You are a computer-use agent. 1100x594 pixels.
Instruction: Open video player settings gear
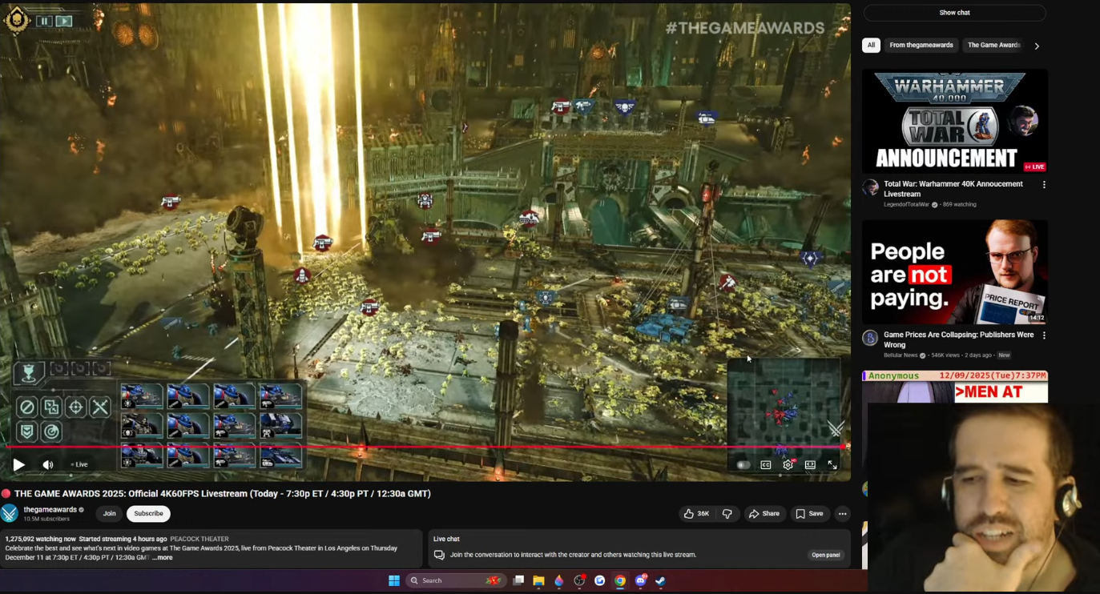coord(788,465)
